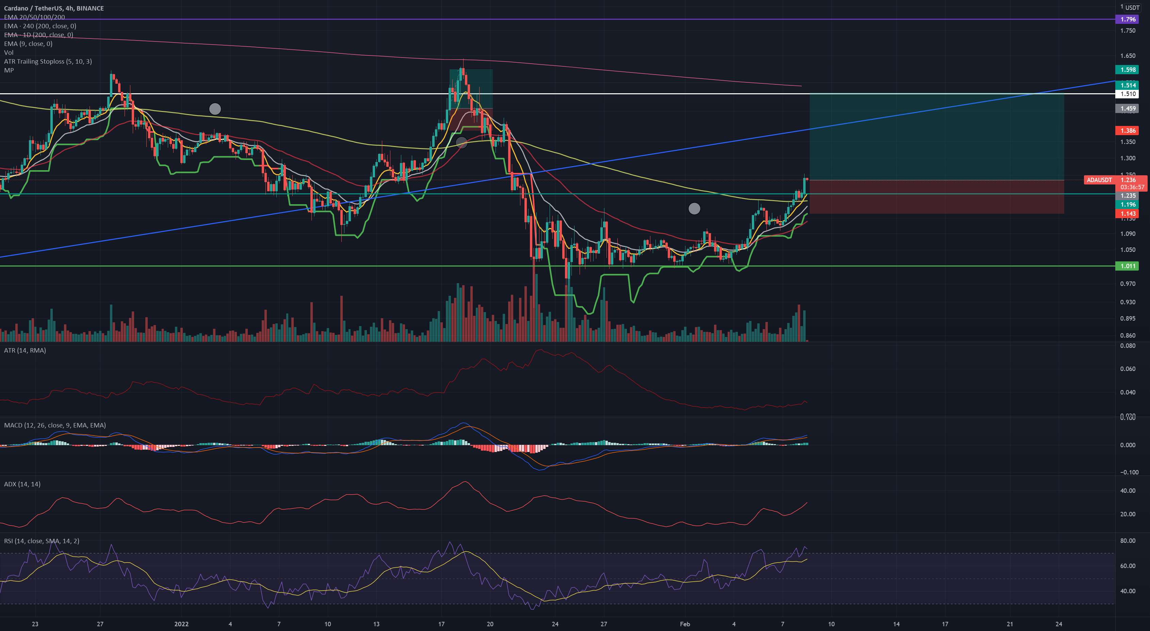The width and height of the screenshot is (1150, 631).
Task: Click the Vol indicator legend
Action: coord(9,53)
